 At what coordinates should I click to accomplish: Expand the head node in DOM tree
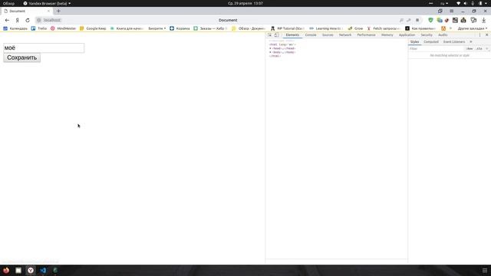pos(270,48)
